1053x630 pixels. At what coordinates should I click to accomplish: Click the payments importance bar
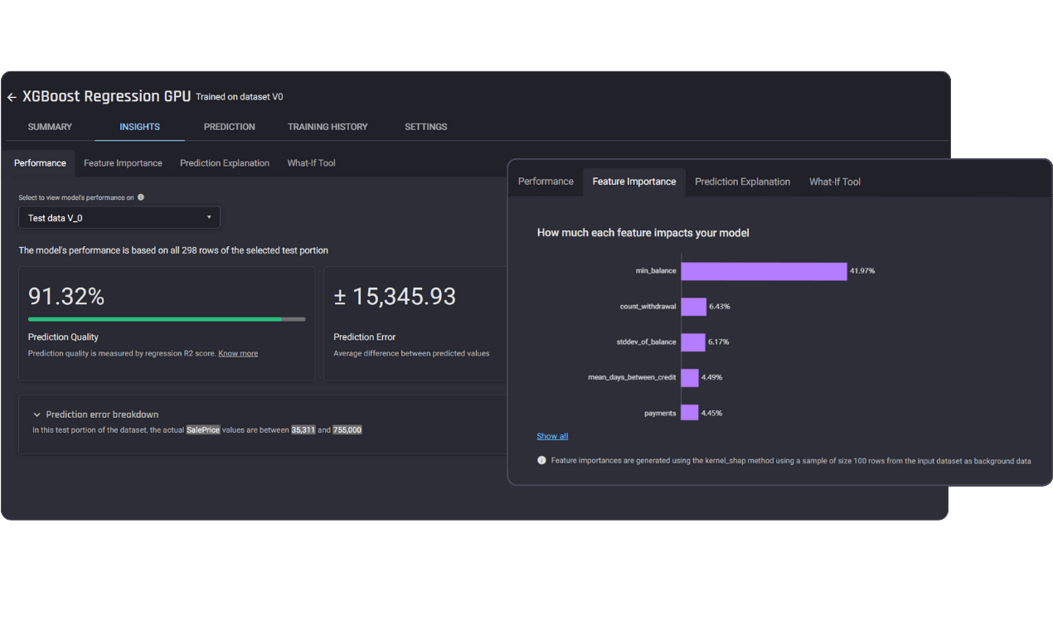point(690,413)
